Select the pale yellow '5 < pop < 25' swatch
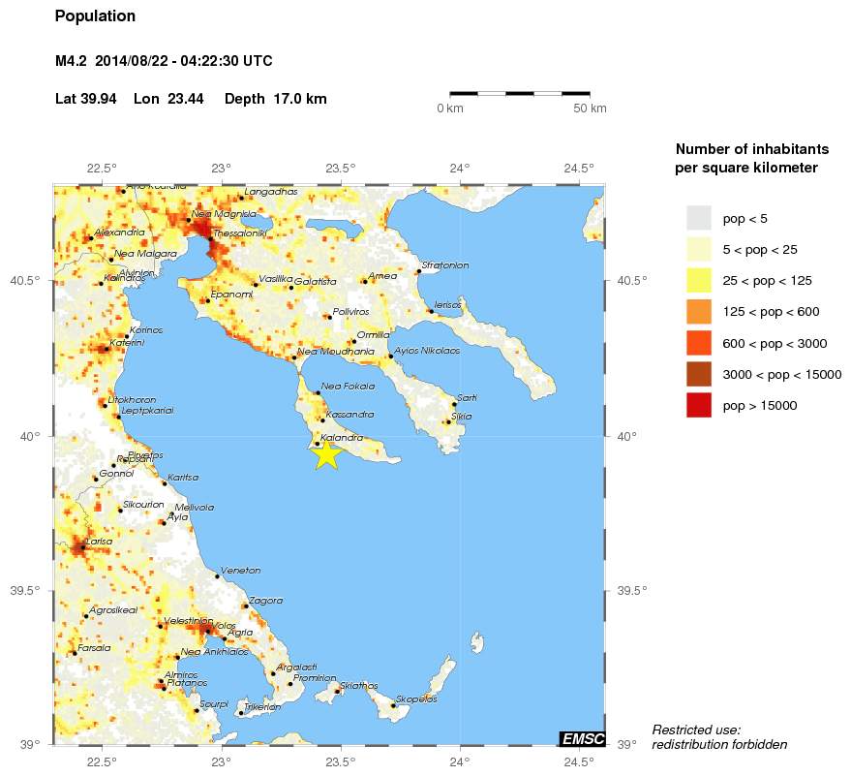Viewport: 851px width, 776px height. coord(698,249)
